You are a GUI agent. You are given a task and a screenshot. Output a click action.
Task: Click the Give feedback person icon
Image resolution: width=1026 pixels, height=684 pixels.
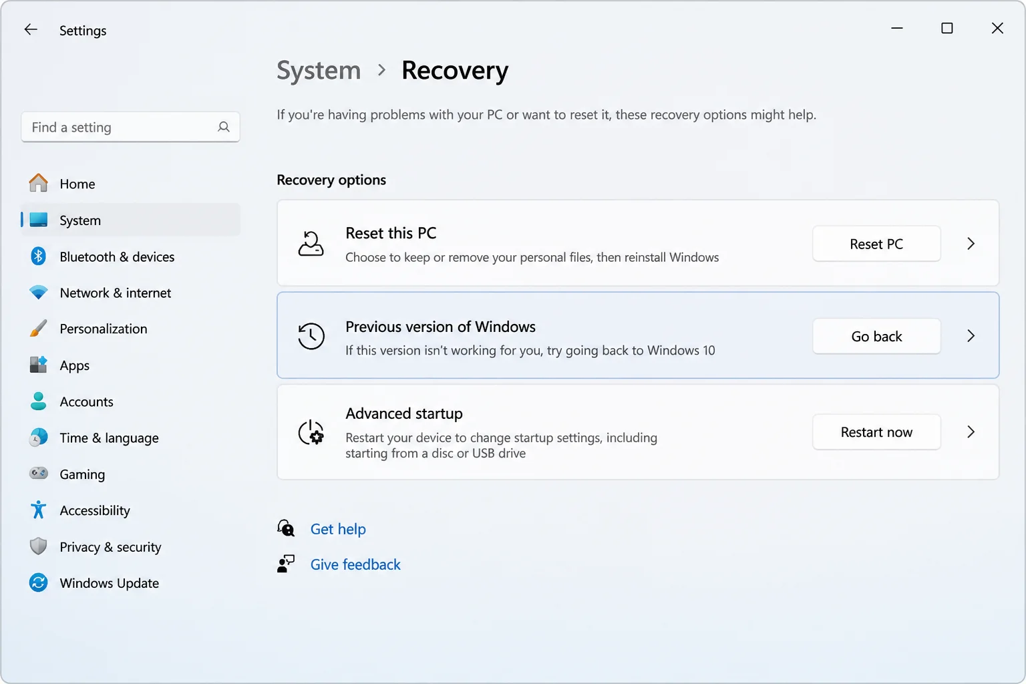[x=286, y=564]
